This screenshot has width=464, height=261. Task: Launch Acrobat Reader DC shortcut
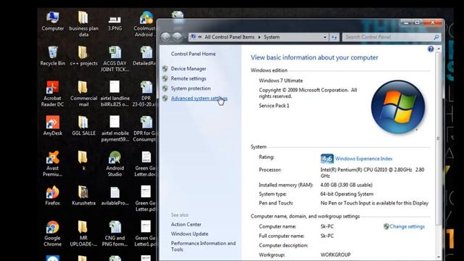click(x=52, y=94)
